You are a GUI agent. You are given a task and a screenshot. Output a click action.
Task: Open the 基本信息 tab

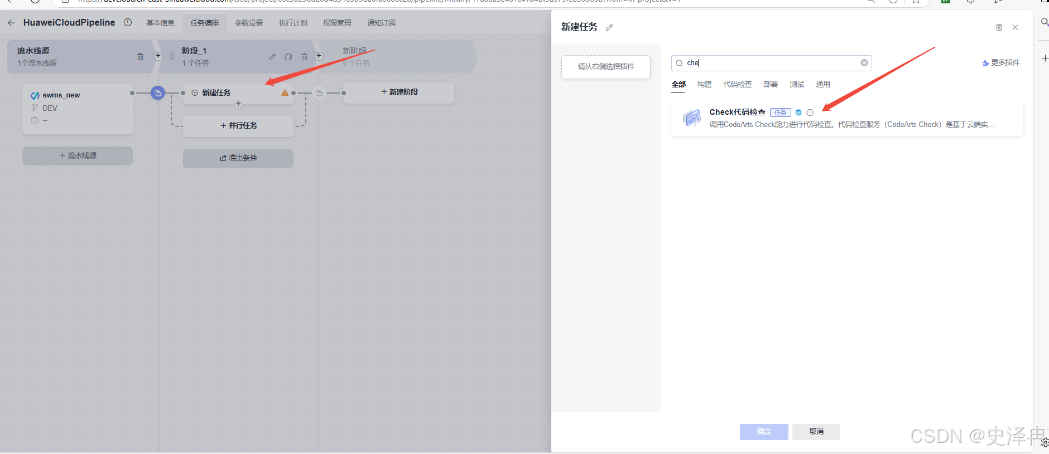click(161, 23)
